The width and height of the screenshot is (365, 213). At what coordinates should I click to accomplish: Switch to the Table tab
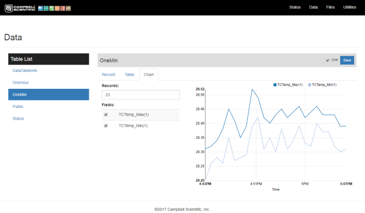point(129,75)
